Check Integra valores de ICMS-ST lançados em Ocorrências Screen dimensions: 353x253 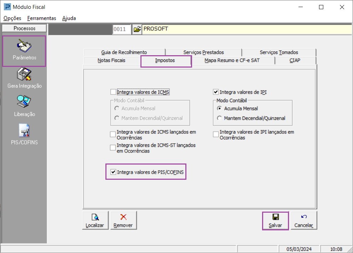[x=113, y=148]
